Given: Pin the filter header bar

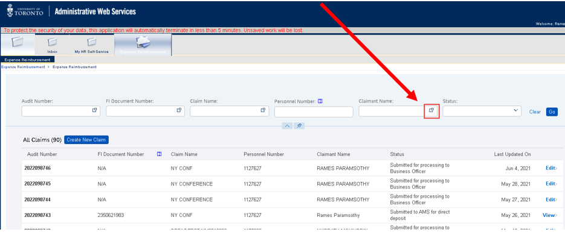Looking at the screenshot, I should click(x=299, y=126).
